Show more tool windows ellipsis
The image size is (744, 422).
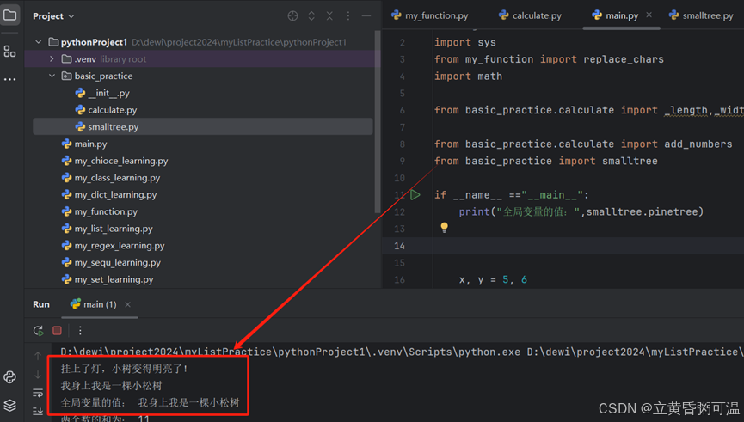point(10,79)
